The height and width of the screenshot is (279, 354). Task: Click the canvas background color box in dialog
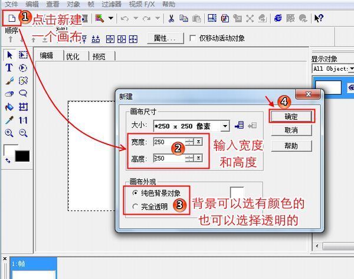click(237, 192)
